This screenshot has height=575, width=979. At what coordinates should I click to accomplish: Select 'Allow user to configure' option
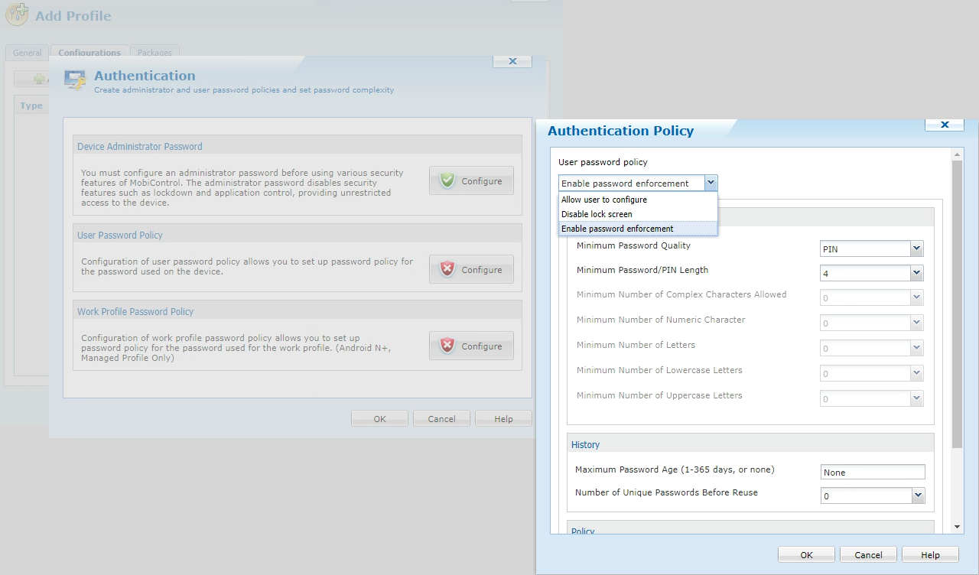pos(604,200)
